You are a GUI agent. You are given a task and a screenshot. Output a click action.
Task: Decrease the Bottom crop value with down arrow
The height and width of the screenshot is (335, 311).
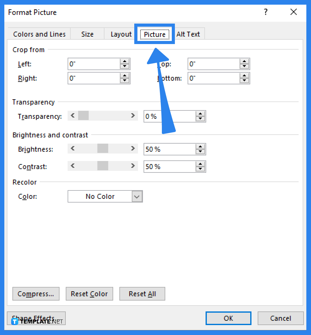pos(245,80)
